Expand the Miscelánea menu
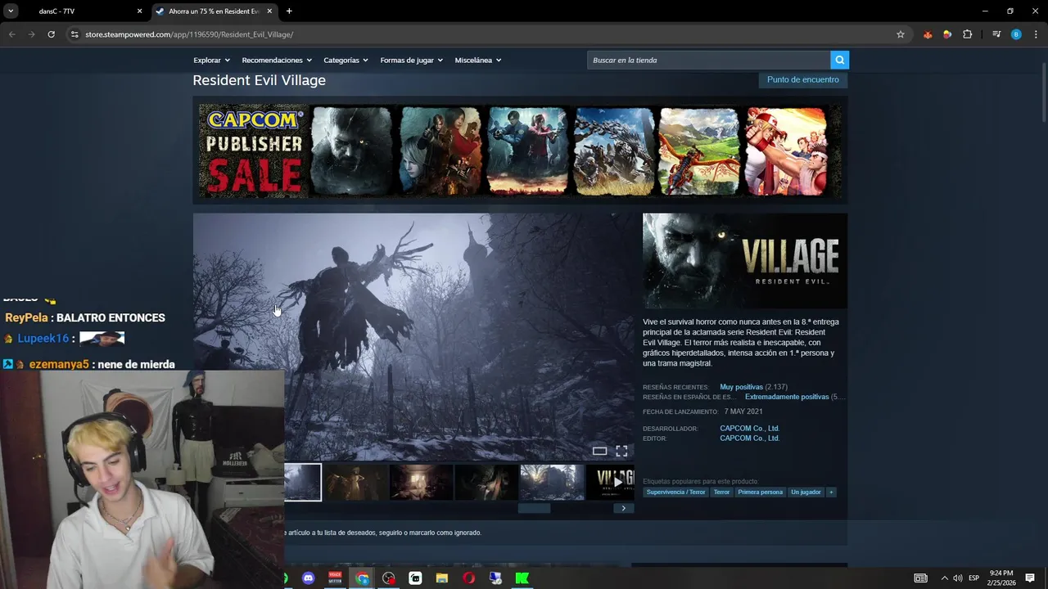The width and height of the screenshot is (1048, 589). [478, 60]
